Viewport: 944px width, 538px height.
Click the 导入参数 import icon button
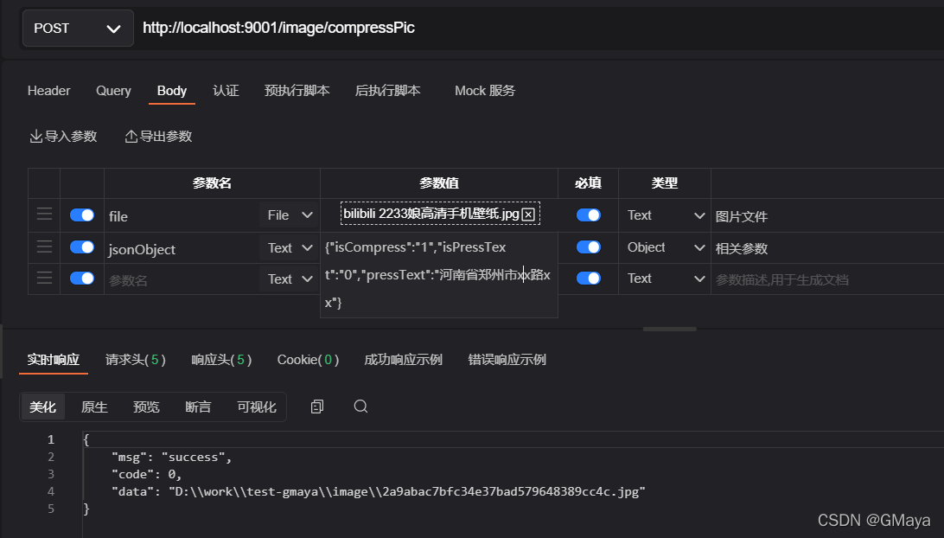point(63,136)
